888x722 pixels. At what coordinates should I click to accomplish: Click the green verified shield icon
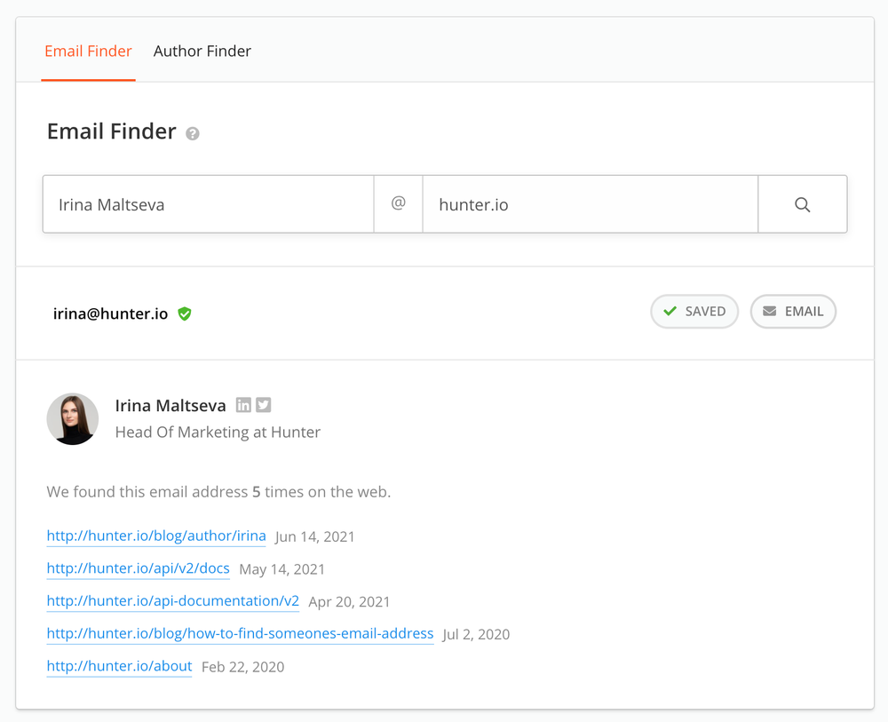tap(185, 313)
